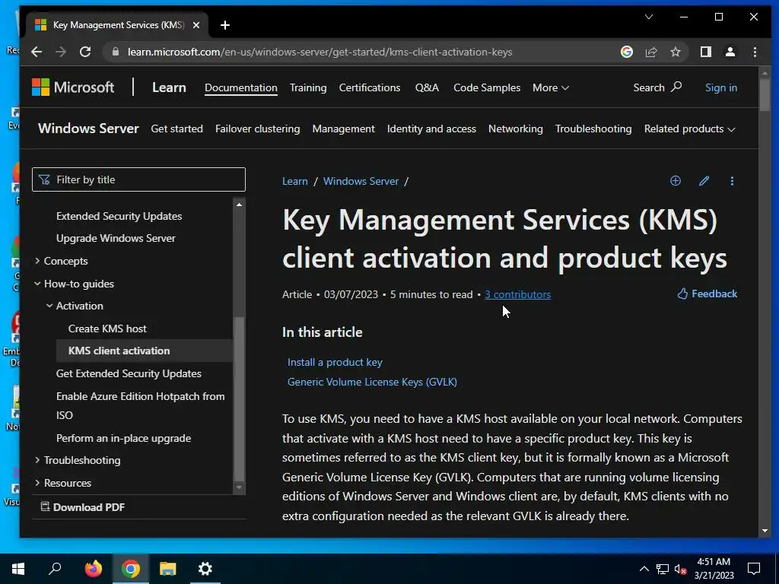This screenshot has width=779, height=584.
Task: Open taskbar search magnifier
Action: click(55, 569)
